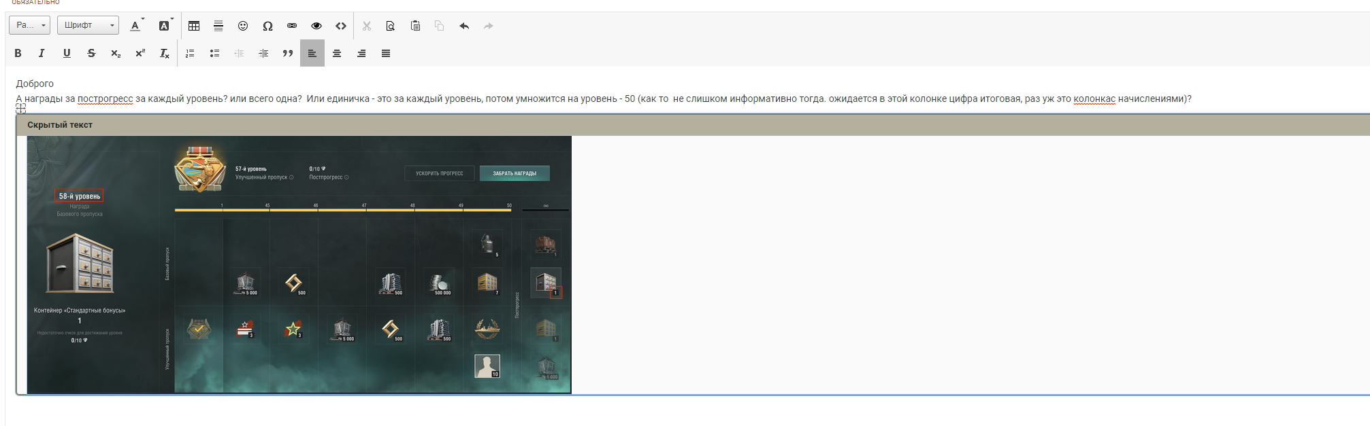Align text to the left
Viewport: 1370px width, 426px height.
(312, 53)
